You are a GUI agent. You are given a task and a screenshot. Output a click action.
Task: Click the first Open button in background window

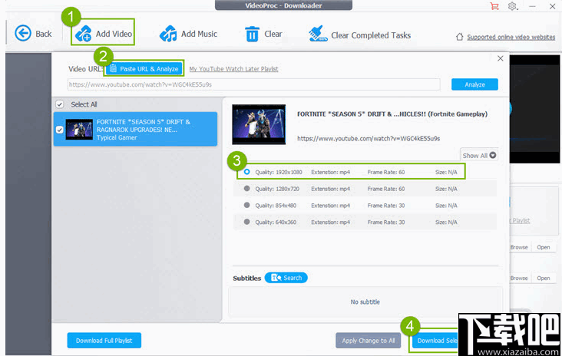544,247
